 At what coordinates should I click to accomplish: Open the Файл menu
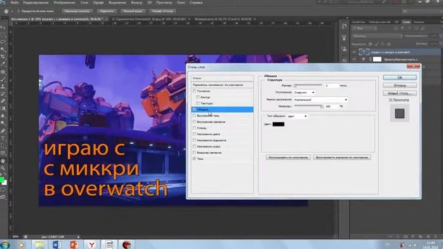click(15, 3)
